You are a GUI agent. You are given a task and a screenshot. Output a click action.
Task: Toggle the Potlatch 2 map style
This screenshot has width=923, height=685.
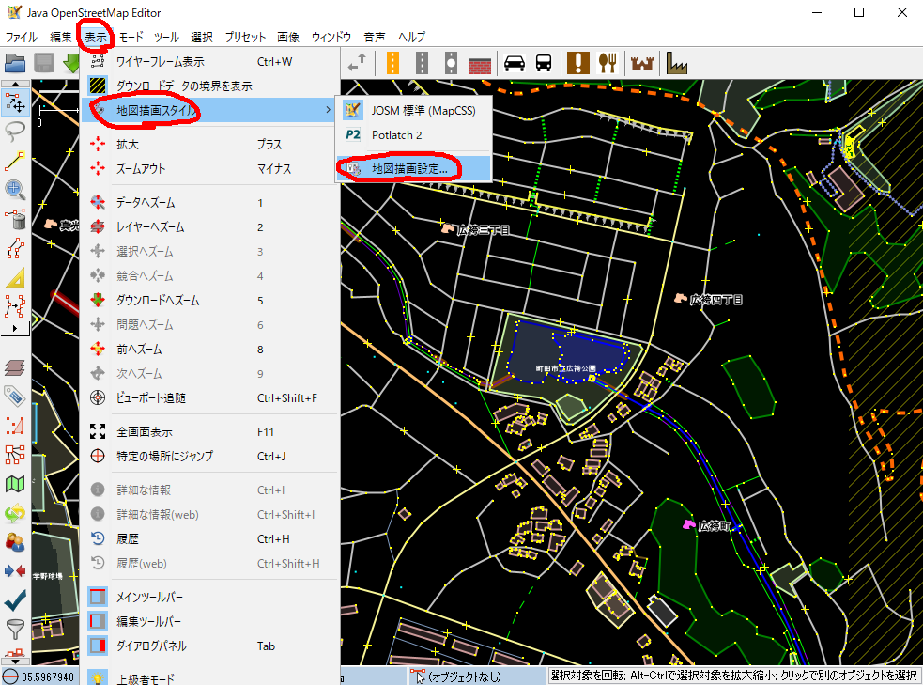[x=396, y=134]
